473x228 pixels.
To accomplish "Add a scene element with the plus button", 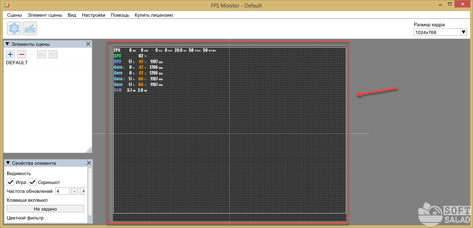I will [10, 54].
